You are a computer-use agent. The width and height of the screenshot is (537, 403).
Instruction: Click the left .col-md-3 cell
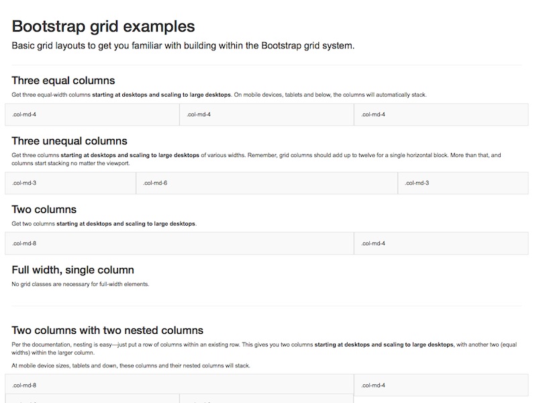(70, 183)
